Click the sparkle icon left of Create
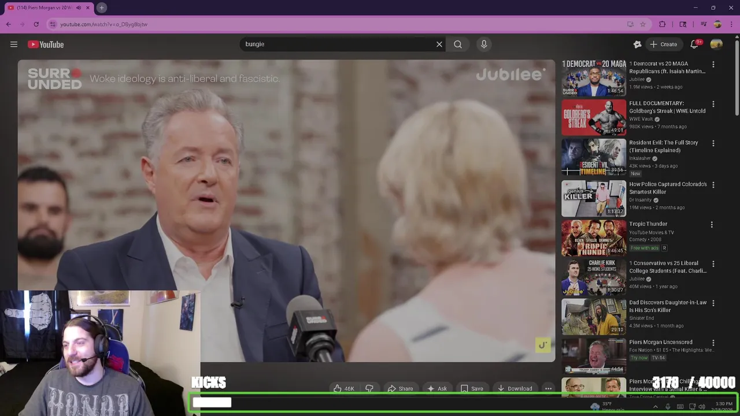740x416 pixels. tap(637, 44)
